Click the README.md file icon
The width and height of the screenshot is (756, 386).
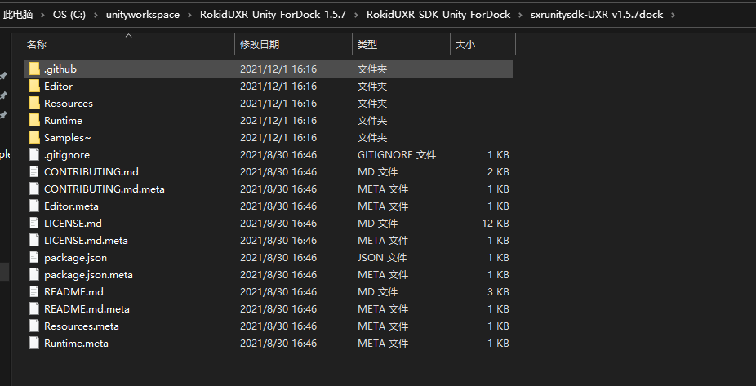pos(33,291)
